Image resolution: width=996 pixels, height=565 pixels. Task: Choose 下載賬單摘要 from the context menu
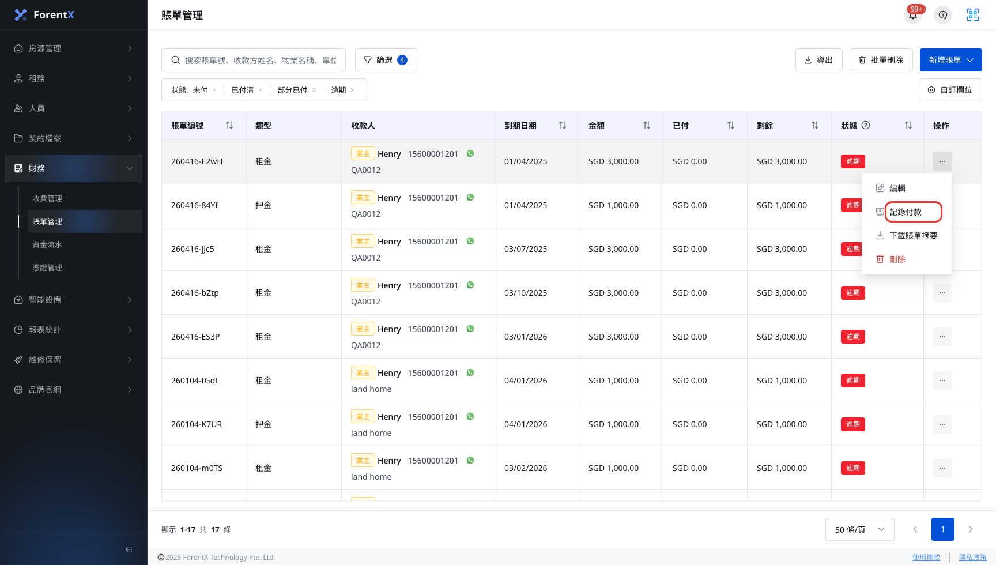point(906,235)
